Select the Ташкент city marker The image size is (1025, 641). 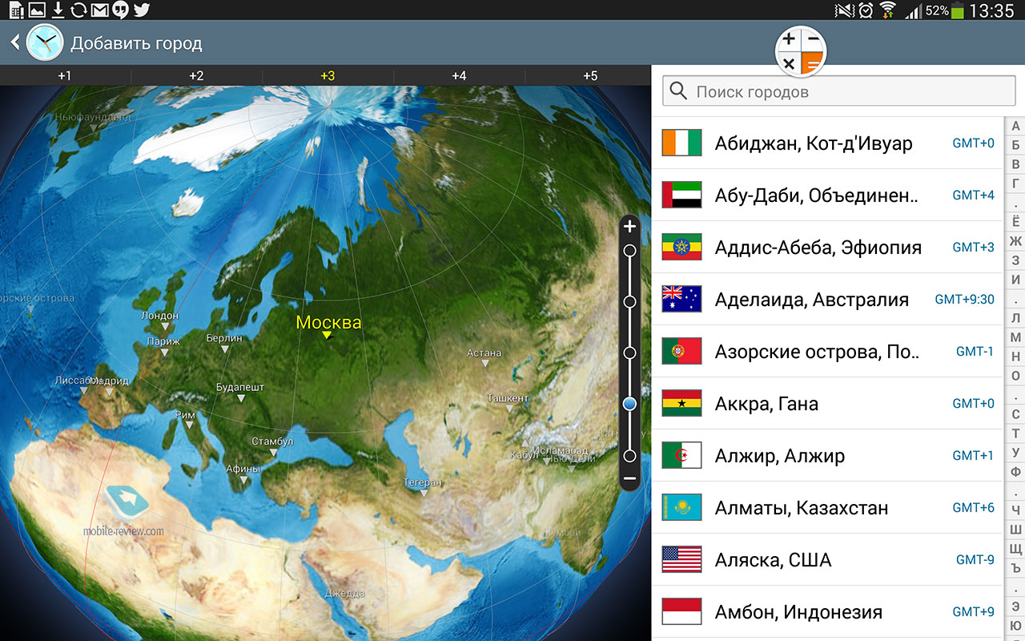tap(508, 402)
